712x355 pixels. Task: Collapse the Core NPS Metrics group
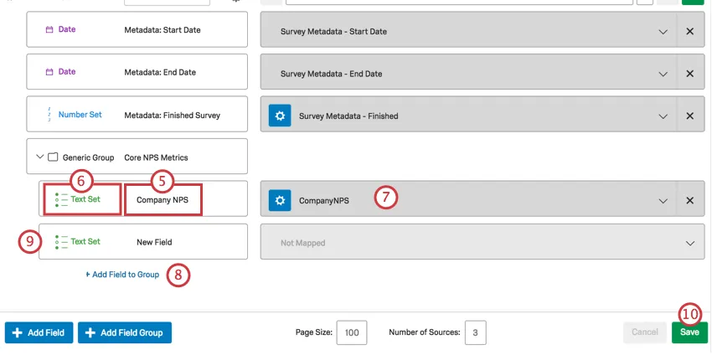(39, 157)
